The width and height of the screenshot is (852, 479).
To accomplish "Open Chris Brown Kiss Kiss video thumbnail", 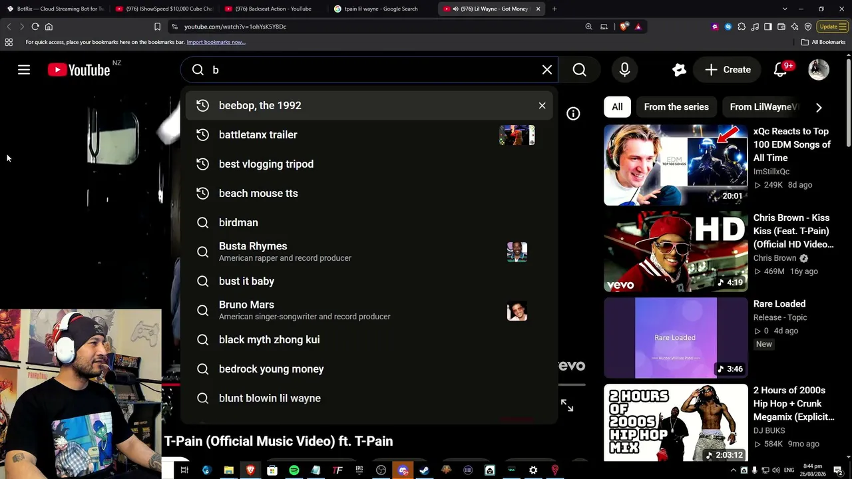I will pyautogui.click(x=676, y=251).
